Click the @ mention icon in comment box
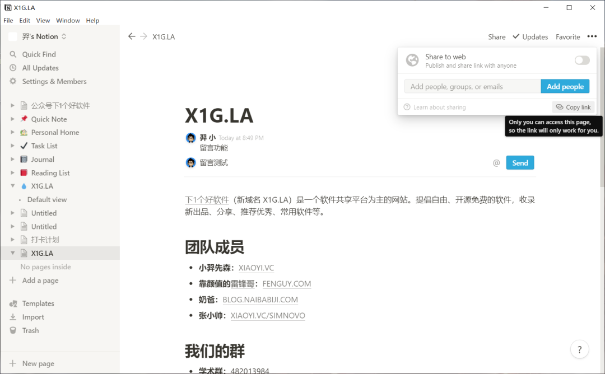The height and width of the screenshot is (374, 605). (496, 163)
